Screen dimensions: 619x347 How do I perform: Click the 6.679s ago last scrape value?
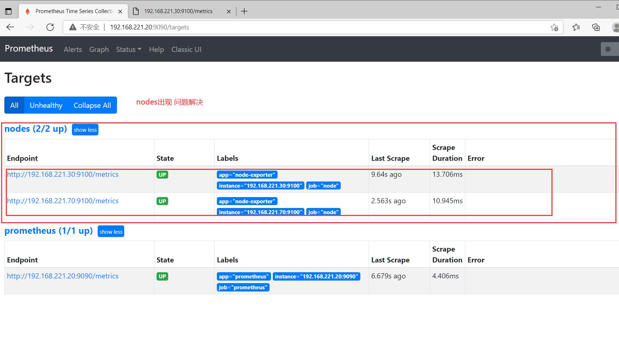[388, 276]
